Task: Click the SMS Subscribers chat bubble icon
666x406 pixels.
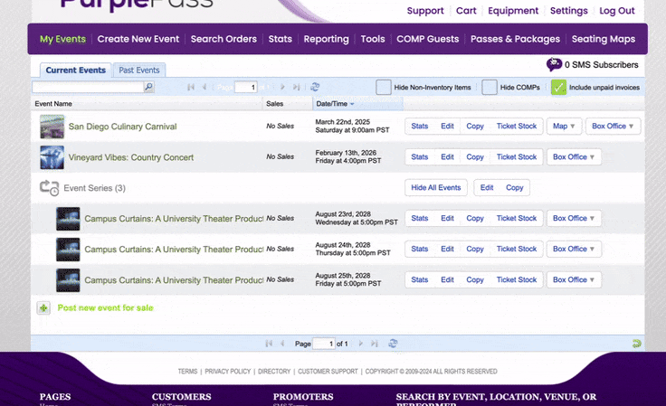Action: tap(554, 65)
